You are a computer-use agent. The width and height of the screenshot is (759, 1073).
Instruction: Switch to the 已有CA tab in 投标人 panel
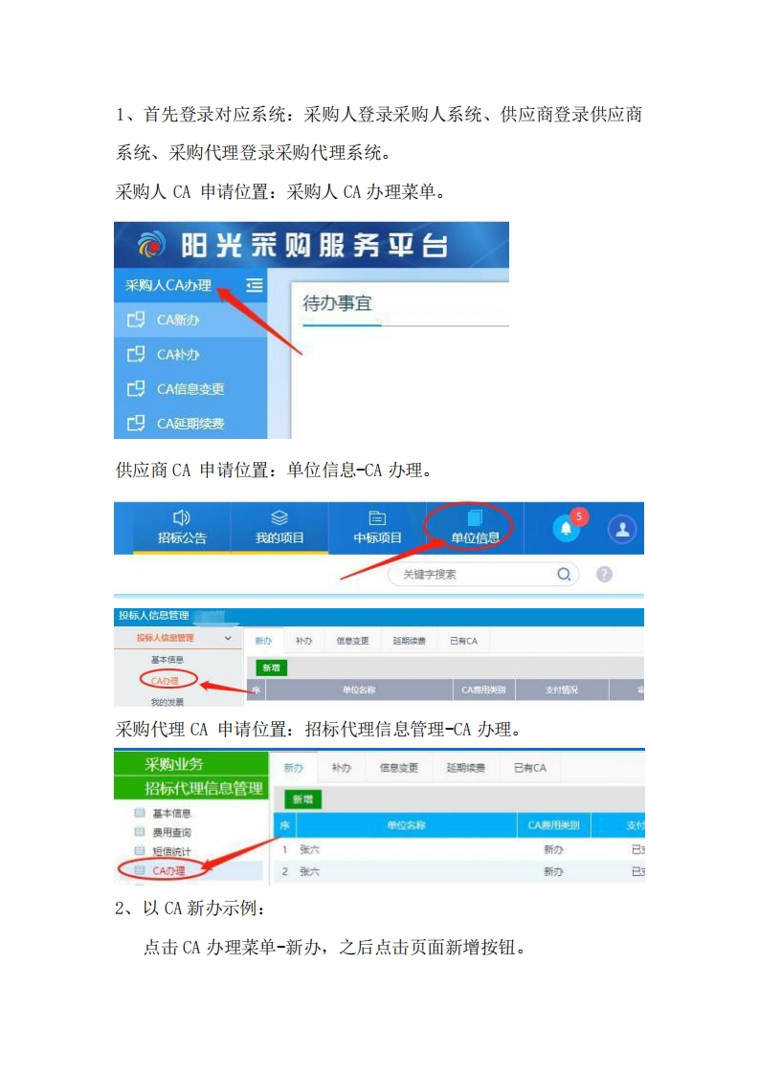464,641
